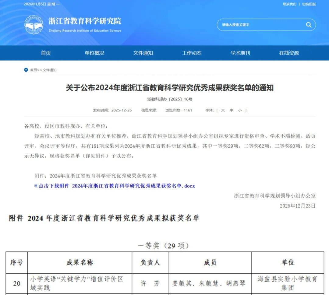This screenshot has height=295, width=329.
Task: Open the 单位概况 navigation item
Action: coord(94,53)
